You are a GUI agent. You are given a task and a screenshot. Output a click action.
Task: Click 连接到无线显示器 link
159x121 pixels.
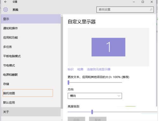coord(99,69)
